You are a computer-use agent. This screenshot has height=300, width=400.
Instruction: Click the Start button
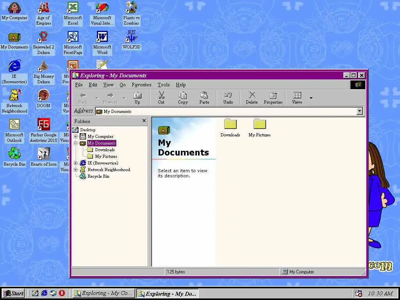coord(14,293)
